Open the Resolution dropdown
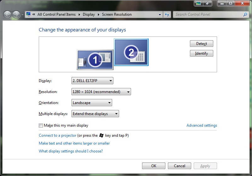The height and width of the screenshot is (176, 252). [101, 92]
